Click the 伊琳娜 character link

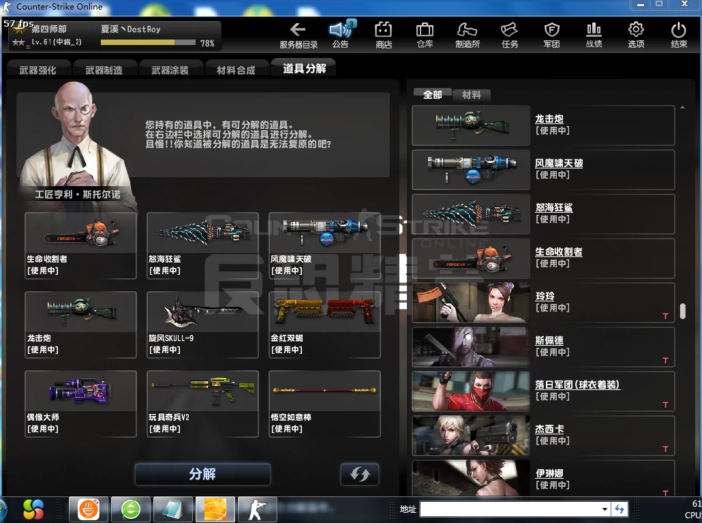coord(549,473)
